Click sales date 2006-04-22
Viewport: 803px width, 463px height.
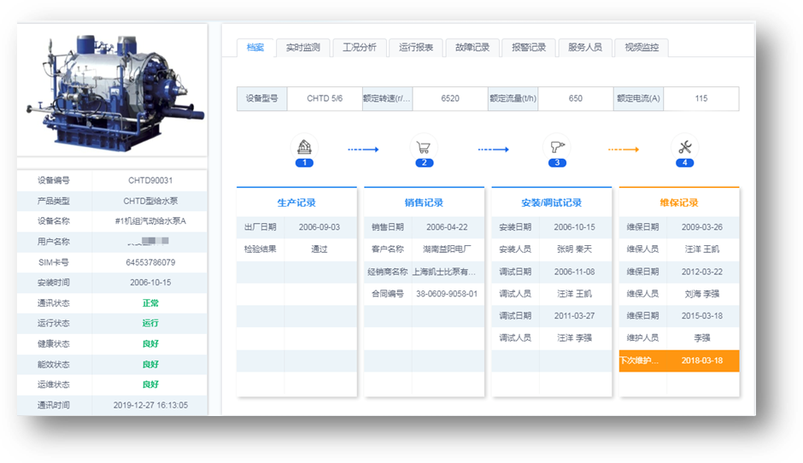447,227
